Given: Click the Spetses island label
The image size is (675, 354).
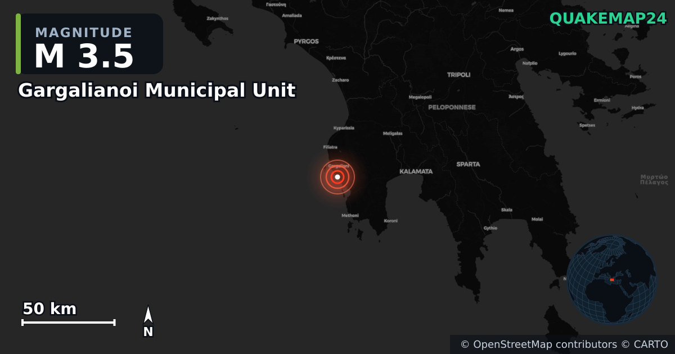Looking at the screenshot, I should click(x=587, y=125).
